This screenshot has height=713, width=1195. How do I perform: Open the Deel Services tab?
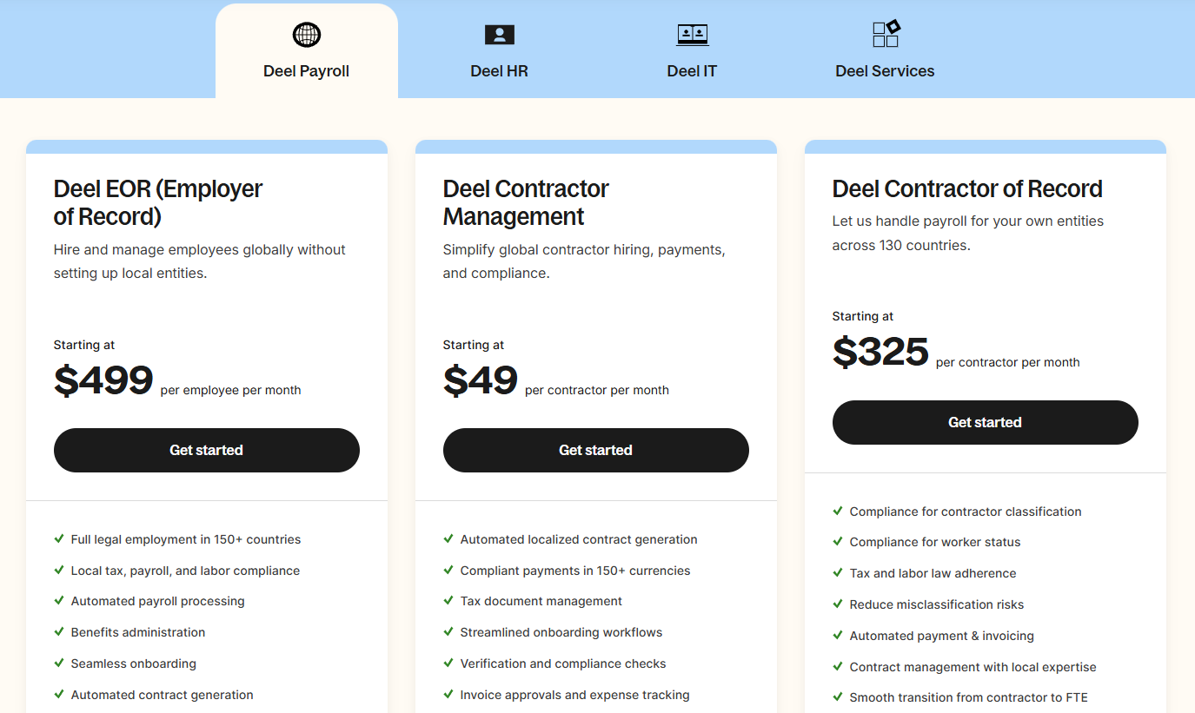tap(885, 71)
